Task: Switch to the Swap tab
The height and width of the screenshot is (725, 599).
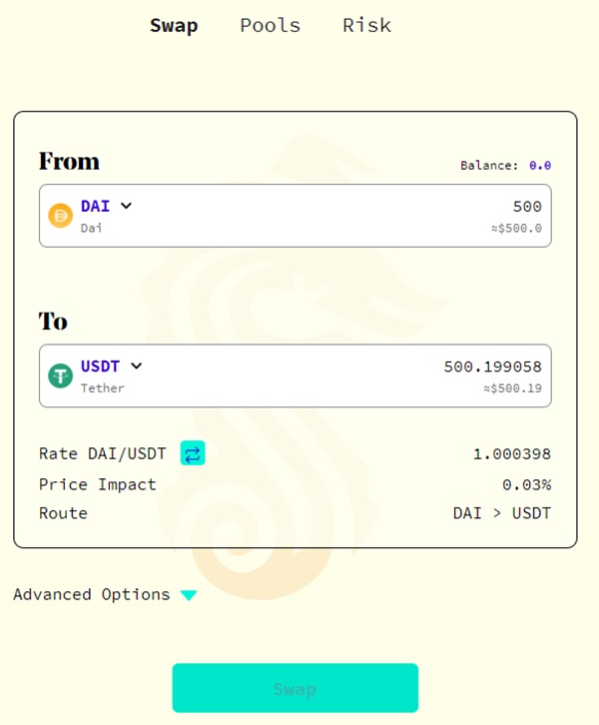Action: [174, 26]
